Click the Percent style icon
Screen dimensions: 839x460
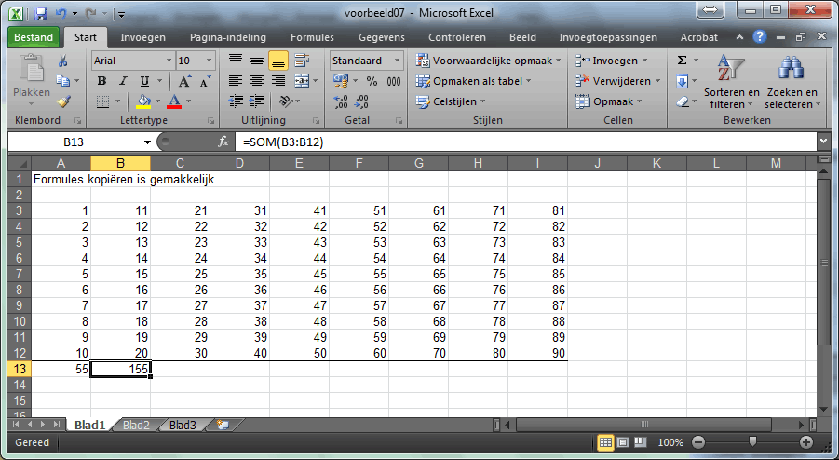tap(372, 81)
